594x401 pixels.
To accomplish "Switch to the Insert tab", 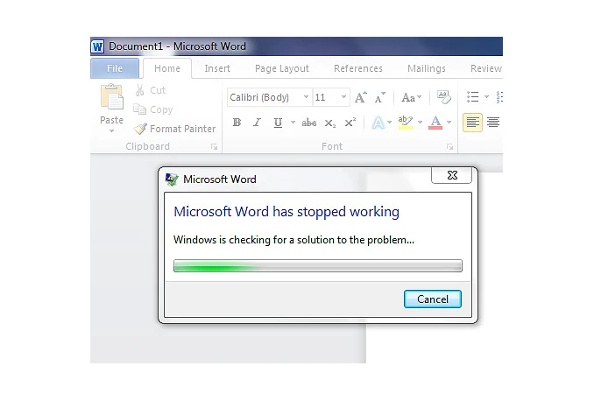I will [217, 68].
